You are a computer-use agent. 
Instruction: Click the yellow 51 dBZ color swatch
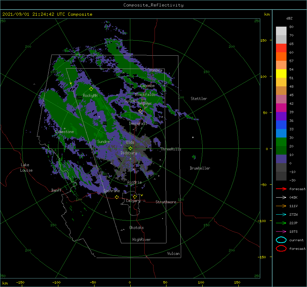point(281,73)
